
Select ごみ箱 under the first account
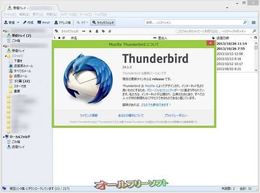point(16,41)
